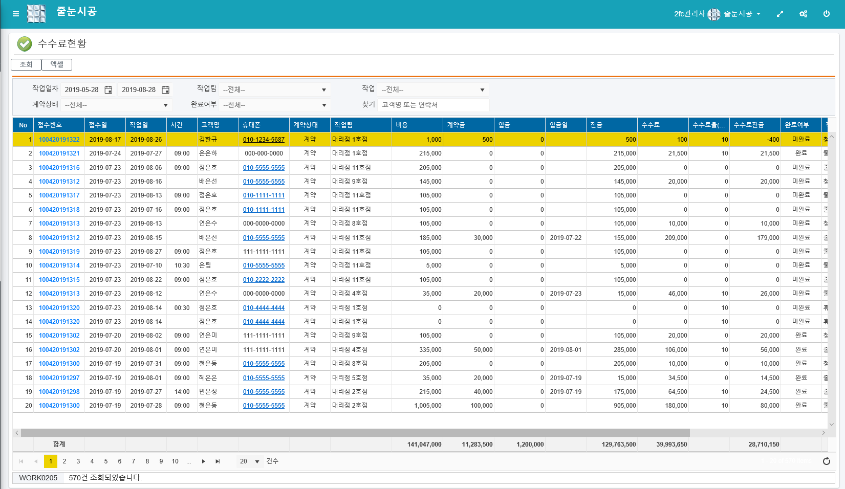Click the 조회 search button
Viewport: 845px width, 489px height.
26,64
